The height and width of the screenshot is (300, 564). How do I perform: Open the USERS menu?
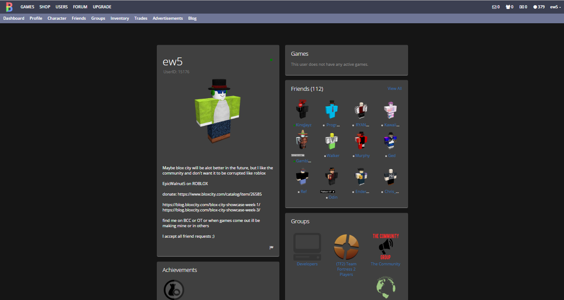[x=61, y=7]
